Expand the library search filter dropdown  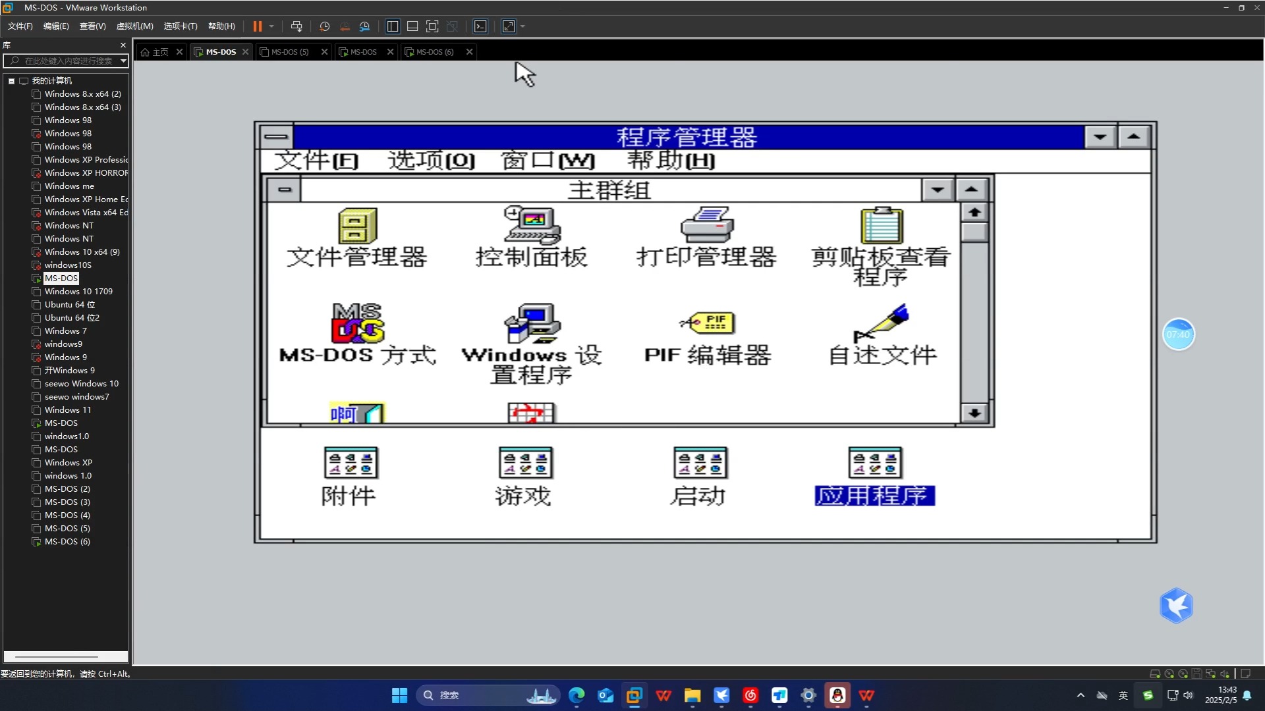(123, 61)
